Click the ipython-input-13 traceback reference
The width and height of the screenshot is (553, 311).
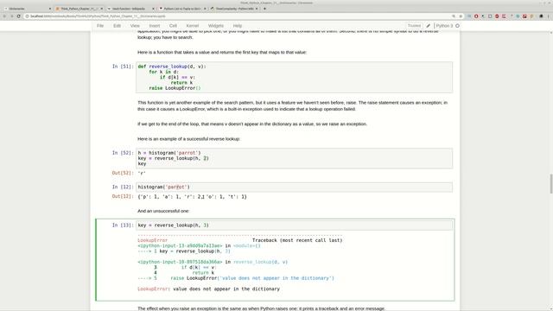180,245
